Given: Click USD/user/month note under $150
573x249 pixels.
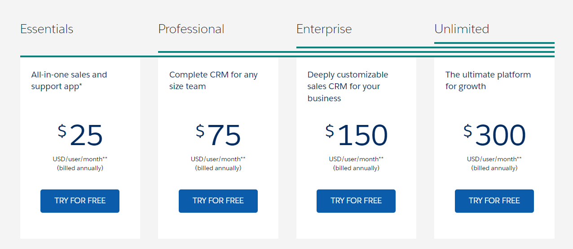Looking at the screenshot, I should coord(356,159).
